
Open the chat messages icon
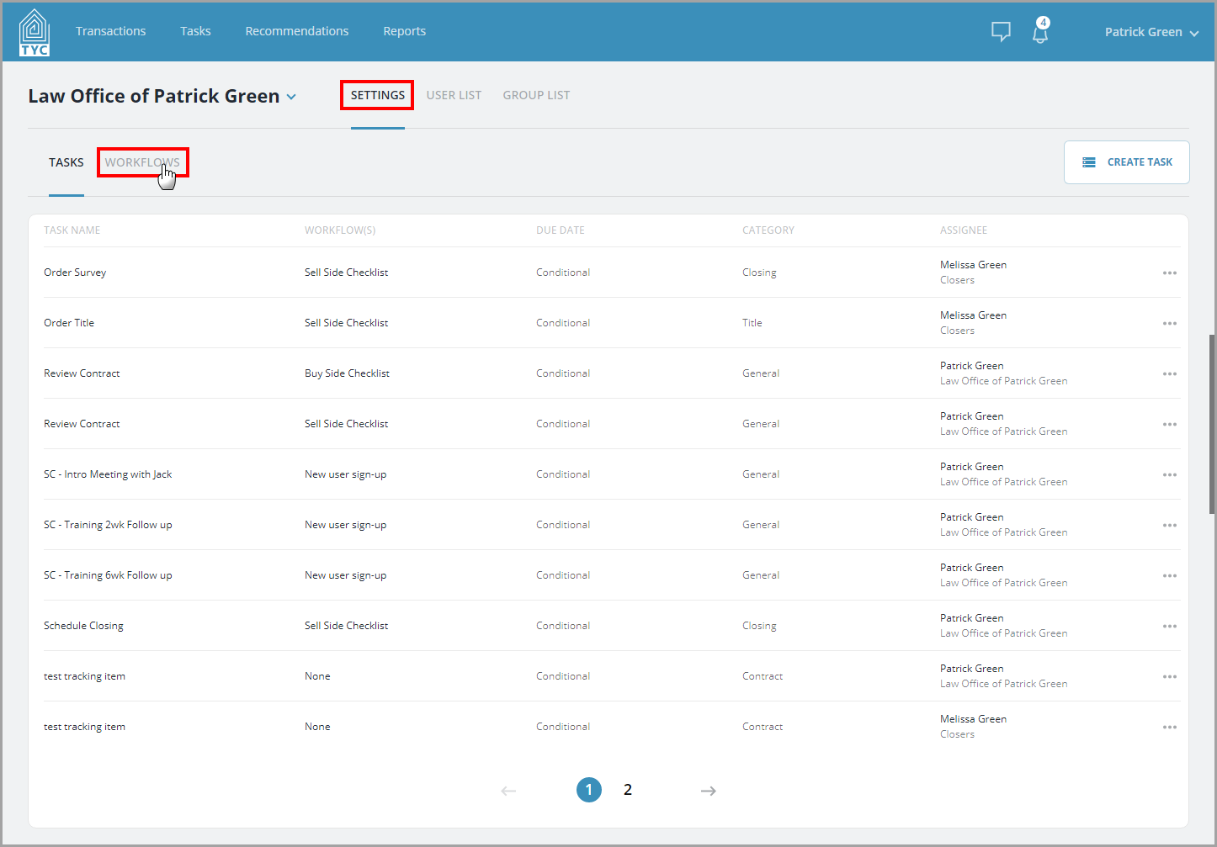point(1001,32)
